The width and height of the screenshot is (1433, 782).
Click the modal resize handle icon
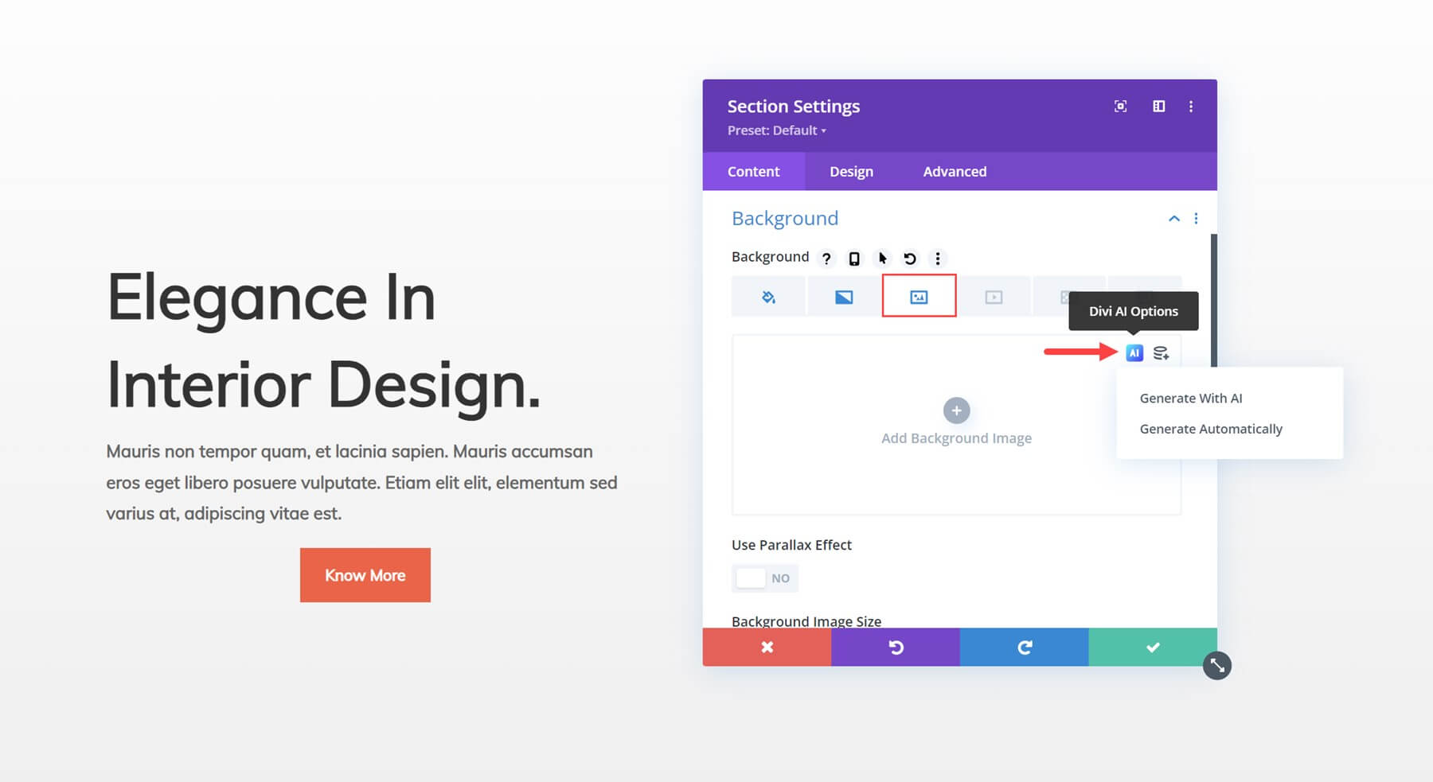click(x=1217, y=666)
